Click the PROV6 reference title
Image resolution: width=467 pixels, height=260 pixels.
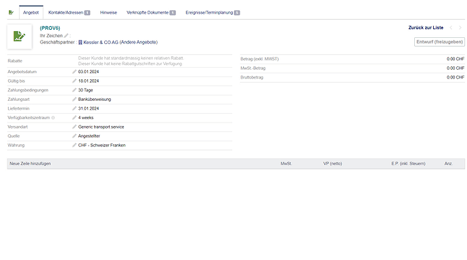50,28
